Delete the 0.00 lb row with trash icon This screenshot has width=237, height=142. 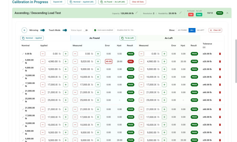pyautogui.click(x=220, y=53)
